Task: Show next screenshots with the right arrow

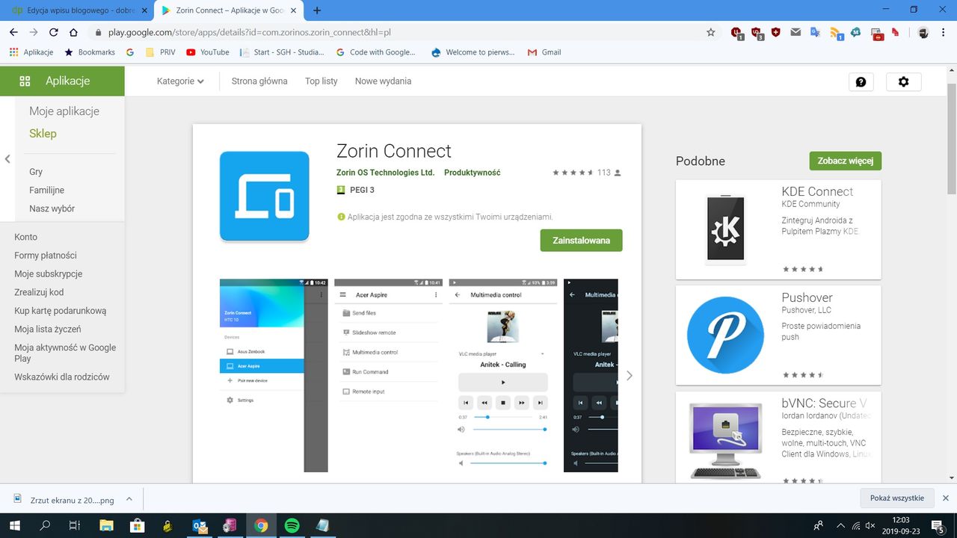Action: pyautogui.click(x=630, y=375)
